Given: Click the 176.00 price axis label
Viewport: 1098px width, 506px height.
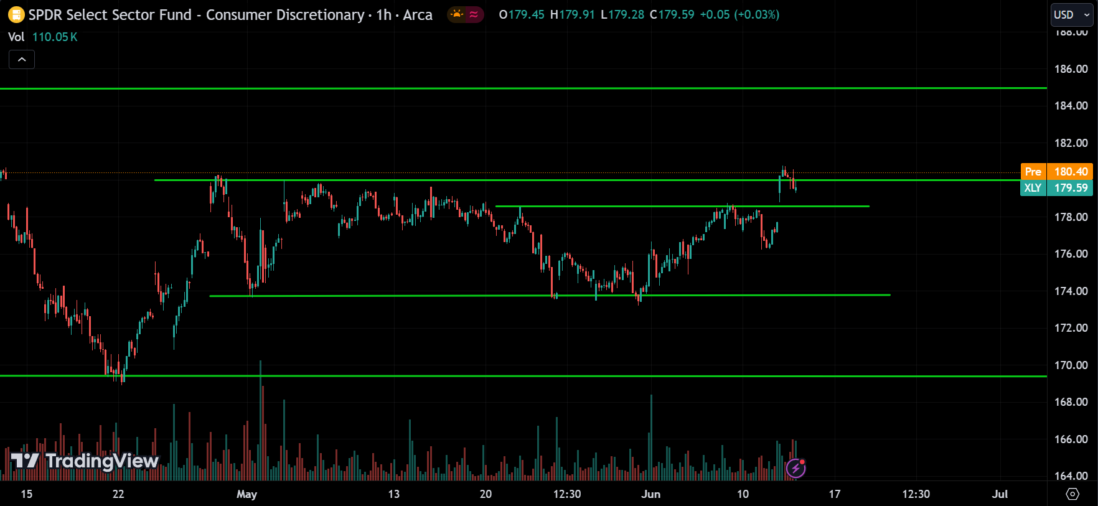Looking at the screenshot, I should 1071,254.
